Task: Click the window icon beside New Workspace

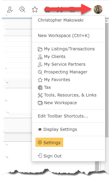Action: pos(40,103)
